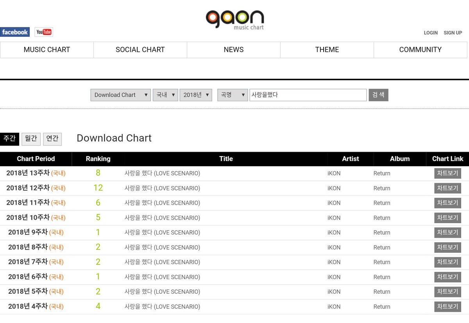Click the Artist column header
Screen dimensions: 469x323
point(350,159)
